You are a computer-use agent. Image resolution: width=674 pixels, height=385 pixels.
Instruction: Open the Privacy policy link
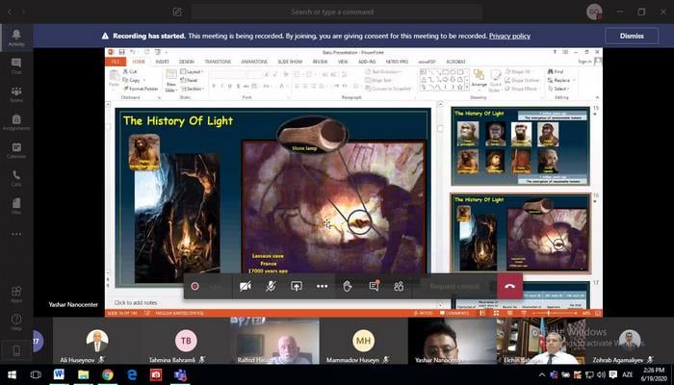pyautogui.click(x=509, y=36)
